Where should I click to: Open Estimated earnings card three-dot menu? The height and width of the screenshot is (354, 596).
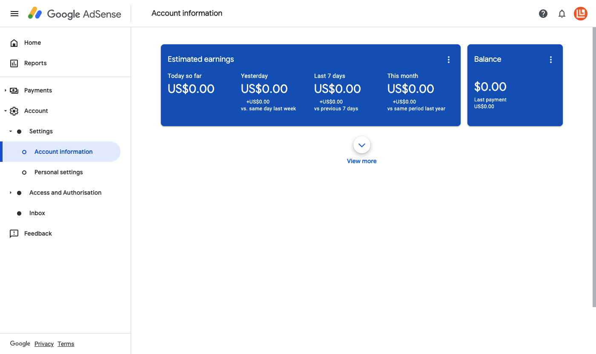[x=449, y=60]
